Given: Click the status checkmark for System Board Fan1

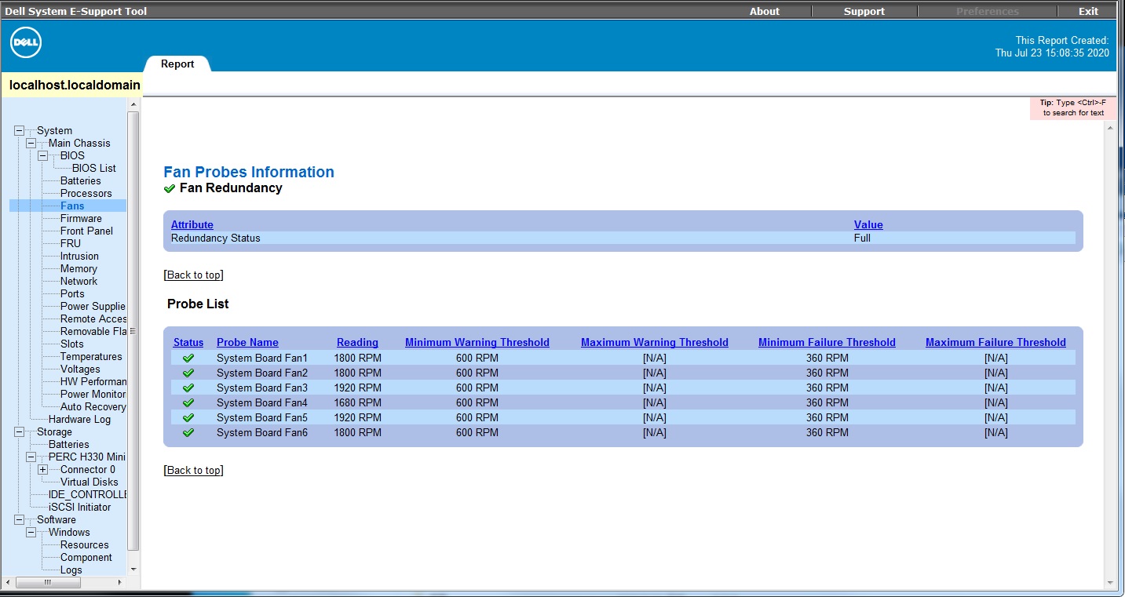Looking at the screenshot, I should (x=188, y=358).
